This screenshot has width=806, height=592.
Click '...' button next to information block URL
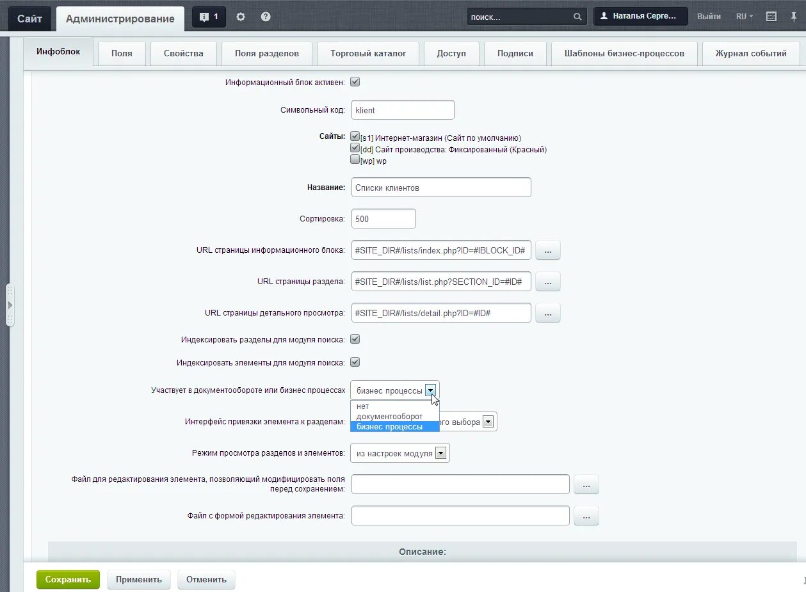[x=548, y=250]
